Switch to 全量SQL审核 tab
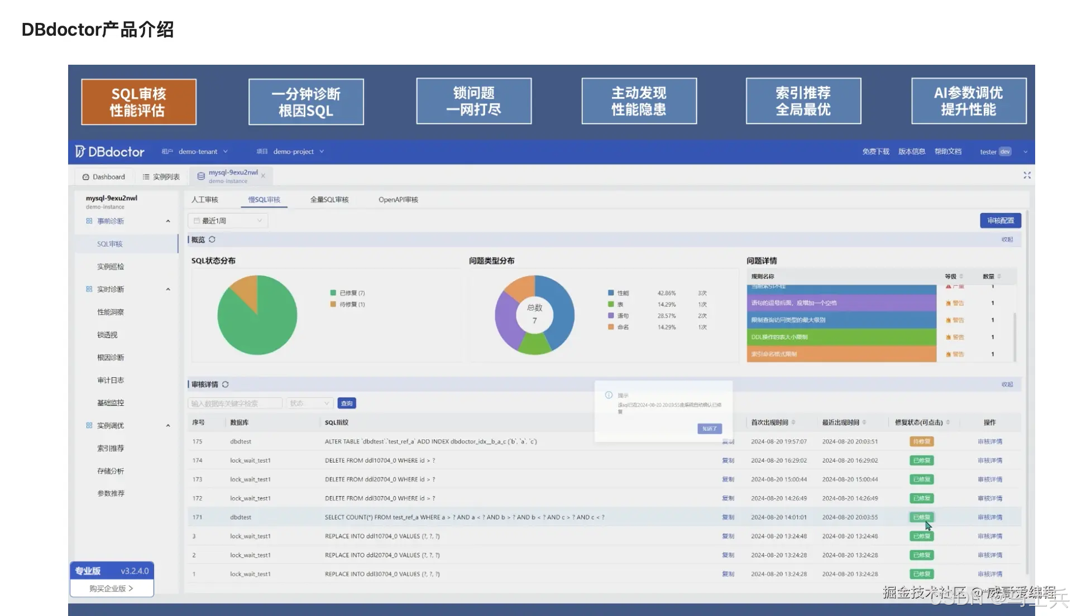 pos(329,200)
